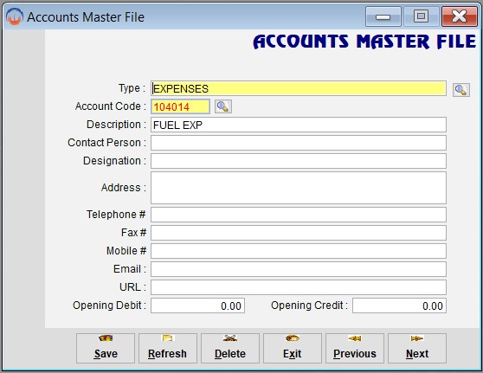
Task: Go to the Previous account record
Action: pos(355,348)
